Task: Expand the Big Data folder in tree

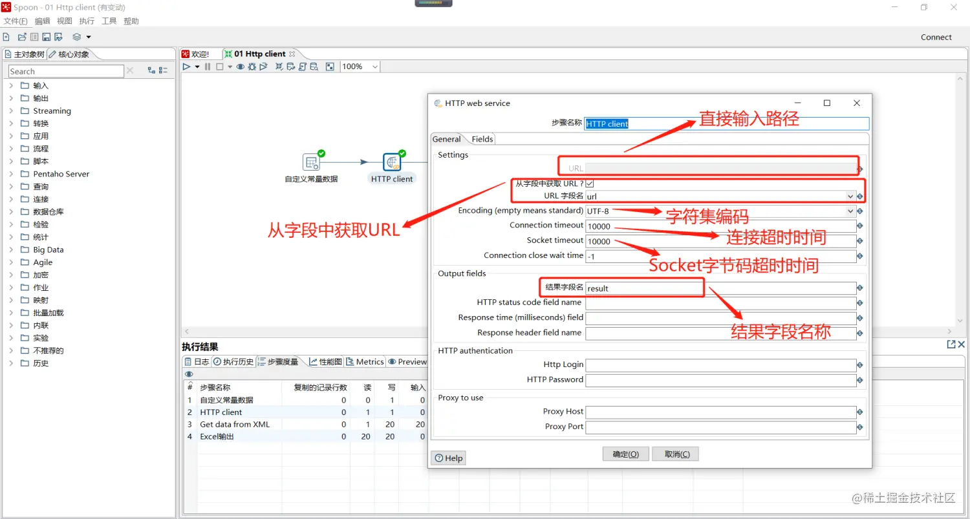Action: tap(11, 249)
